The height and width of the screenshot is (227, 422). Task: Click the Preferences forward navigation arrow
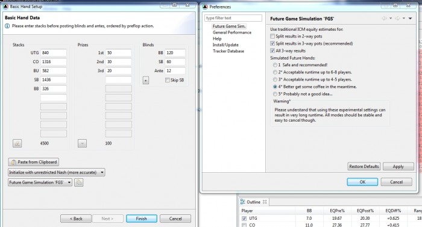pyautogui.click(x=397, y=18)
